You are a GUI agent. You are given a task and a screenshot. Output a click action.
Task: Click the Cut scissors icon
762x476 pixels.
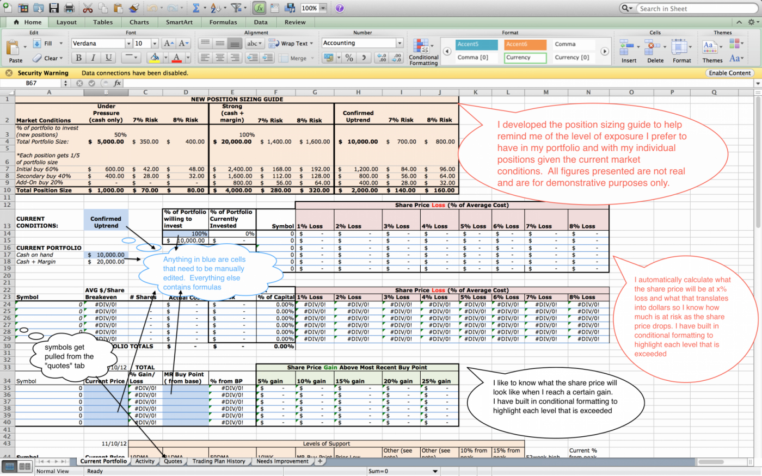click(x=88, y=8)
